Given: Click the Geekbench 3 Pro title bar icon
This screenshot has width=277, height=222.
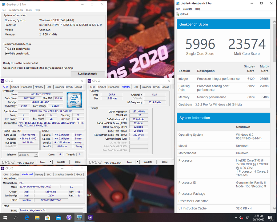Looking at the screenshot, I should (3, 4).
